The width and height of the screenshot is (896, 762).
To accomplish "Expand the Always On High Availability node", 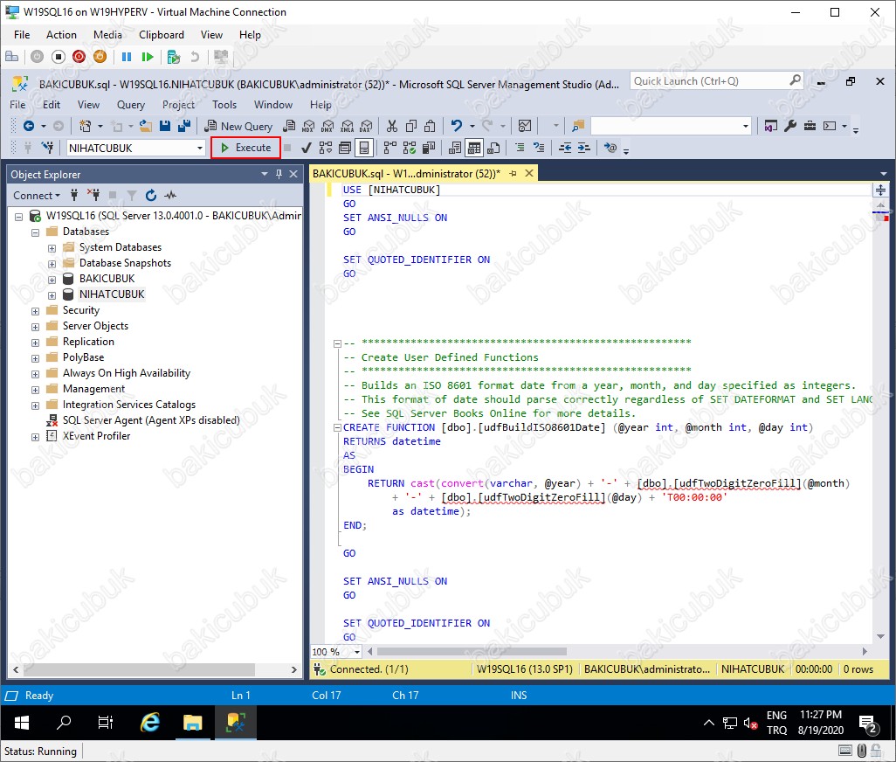I will (36, 374).
